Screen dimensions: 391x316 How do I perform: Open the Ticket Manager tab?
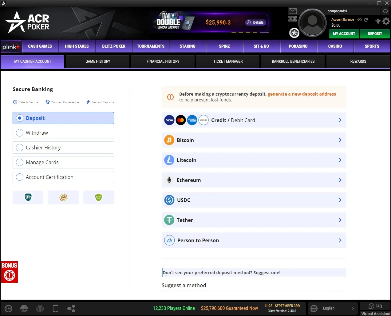[228, 61]
